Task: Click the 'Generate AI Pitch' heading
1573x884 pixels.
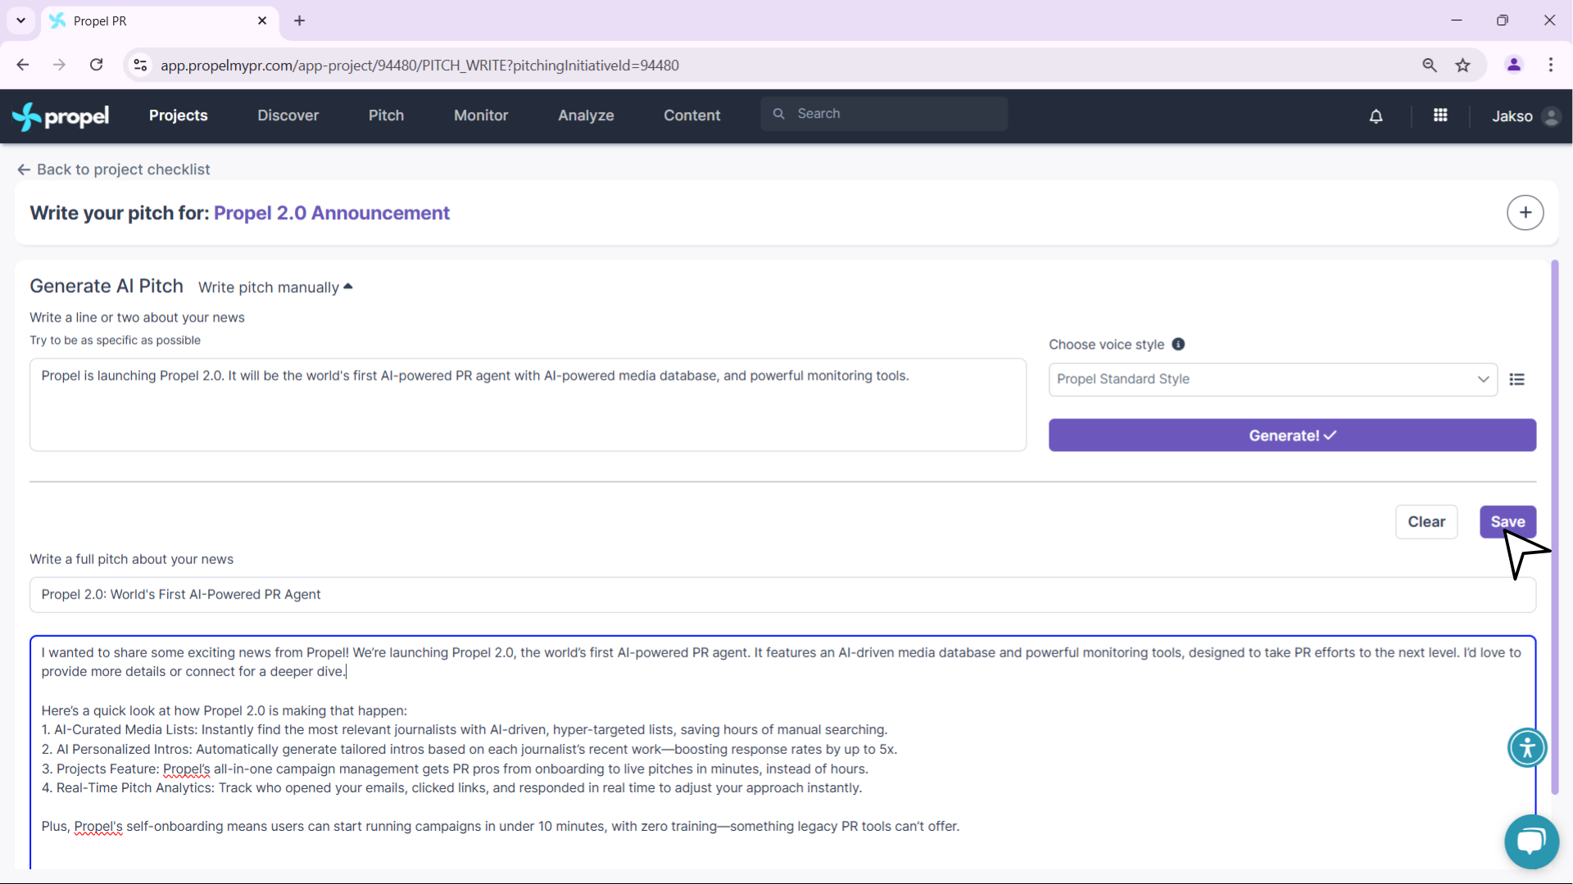Action: coord(107,286)
